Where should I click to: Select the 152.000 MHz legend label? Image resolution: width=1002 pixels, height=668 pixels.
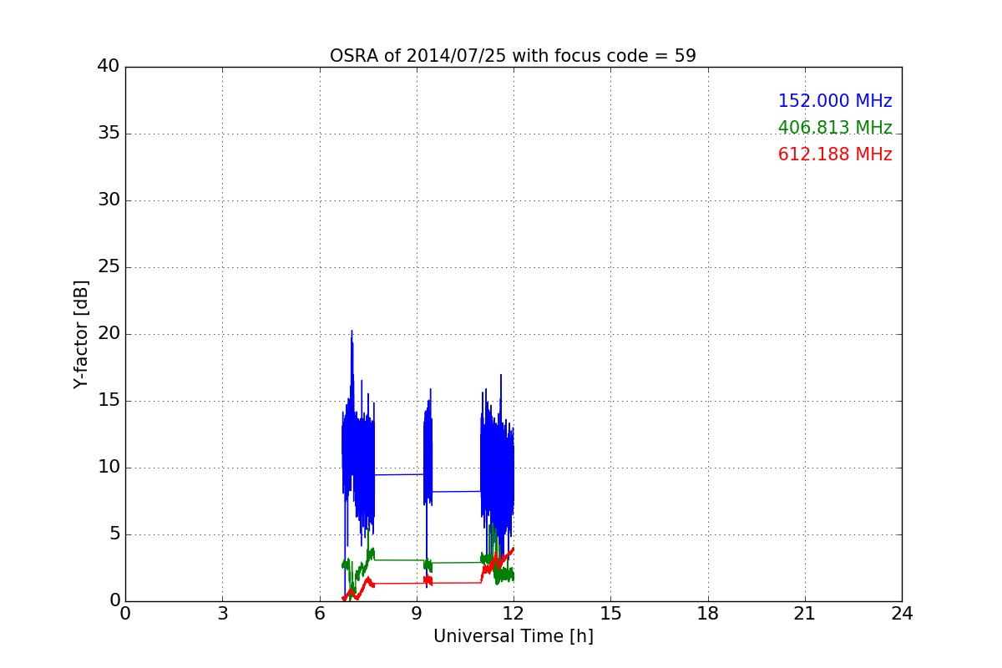(835, 101)
